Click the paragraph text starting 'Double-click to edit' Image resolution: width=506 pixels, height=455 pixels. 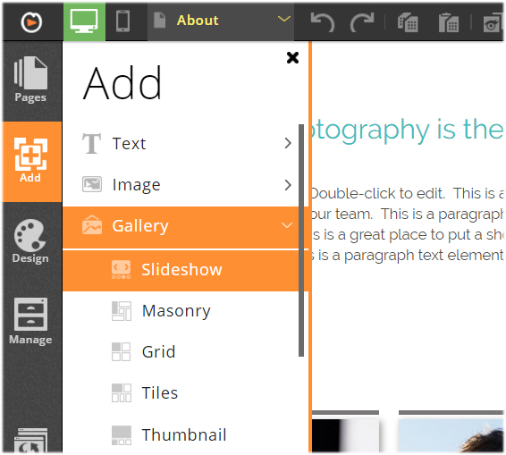click(x=408, y=224)
